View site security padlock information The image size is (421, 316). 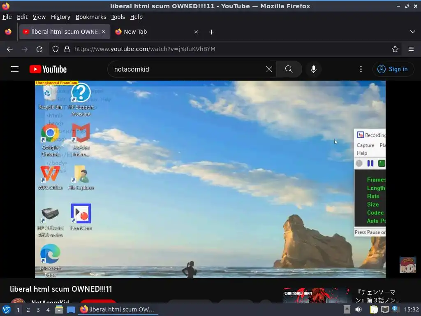click(67, 49)
